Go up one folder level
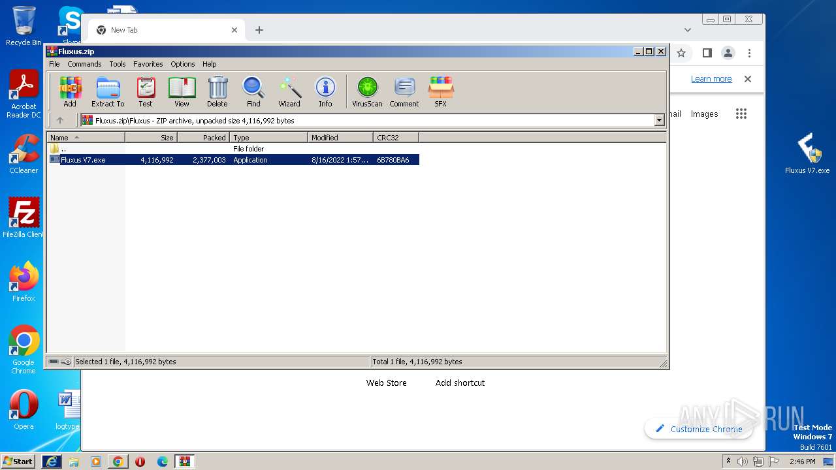The width and height of the screenshot is (836, 470). click(60, 120)
